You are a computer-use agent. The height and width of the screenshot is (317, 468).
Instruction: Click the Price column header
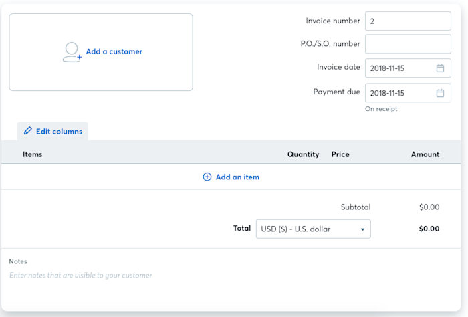[x=340, y=154]
